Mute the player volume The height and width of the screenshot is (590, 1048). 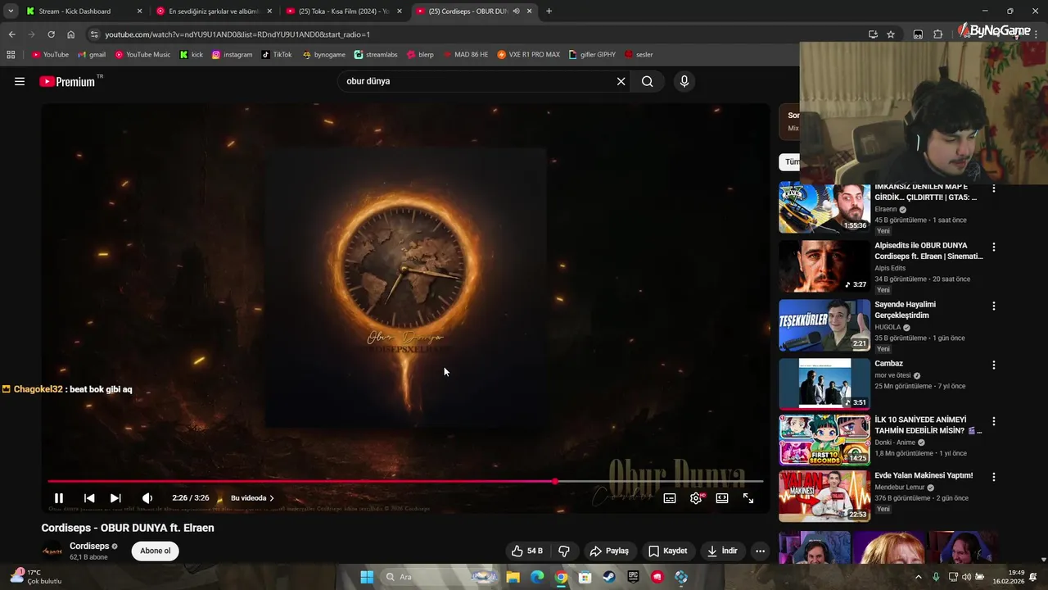pos(147,498)
